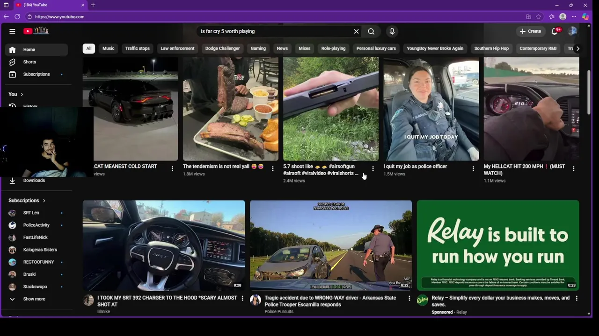Image resolution: width=599 pixels, height=336 pixels.
Task: Show more filter chips with right arrow
Action: click(577, 49)
